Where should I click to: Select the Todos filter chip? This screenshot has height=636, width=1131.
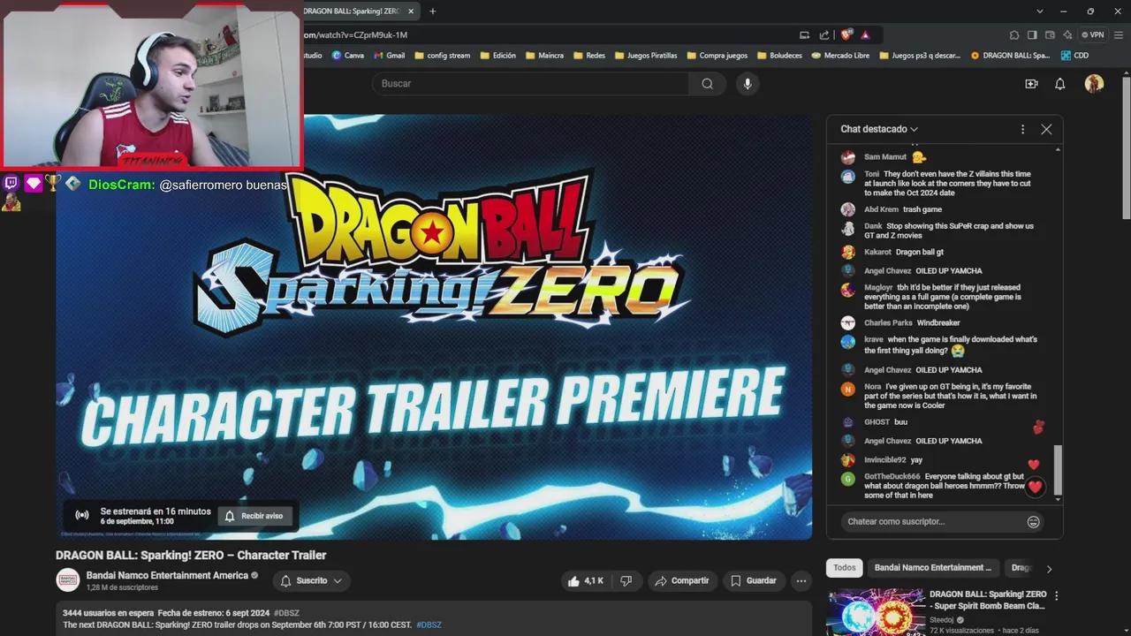pyautogui.click(x=845, y=568)
